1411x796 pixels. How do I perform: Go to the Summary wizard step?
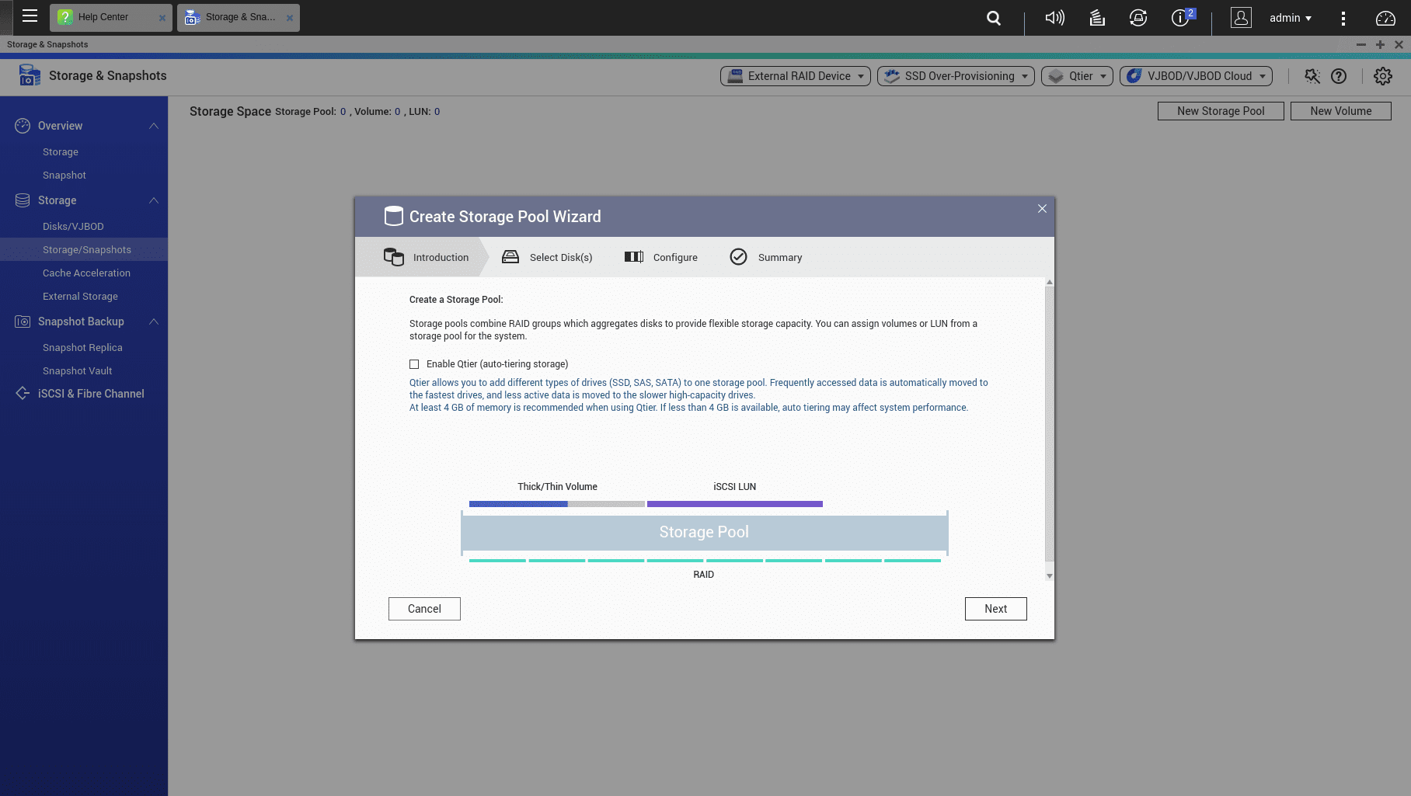click(766, 257)
